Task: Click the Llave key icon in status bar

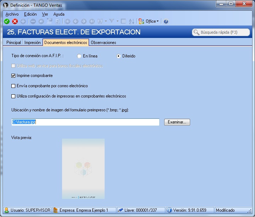Action: [121, 210]
